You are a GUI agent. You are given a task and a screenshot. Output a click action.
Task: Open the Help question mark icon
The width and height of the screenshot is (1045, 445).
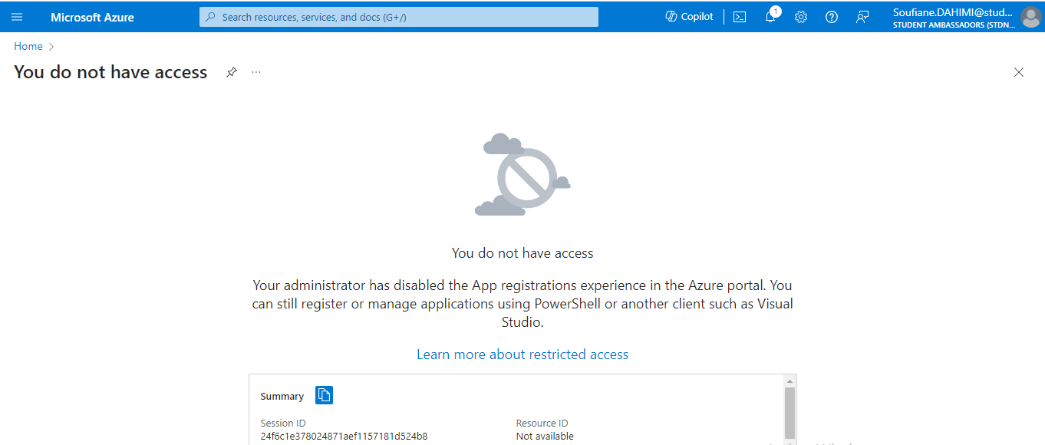coord(832,17)
